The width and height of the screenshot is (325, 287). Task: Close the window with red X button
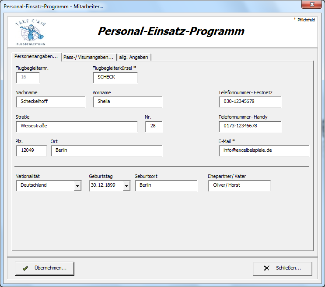coord(311,4)
